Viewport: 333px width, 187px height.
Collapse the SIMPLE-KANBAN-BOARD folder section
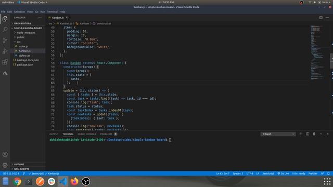pos(28,28)
